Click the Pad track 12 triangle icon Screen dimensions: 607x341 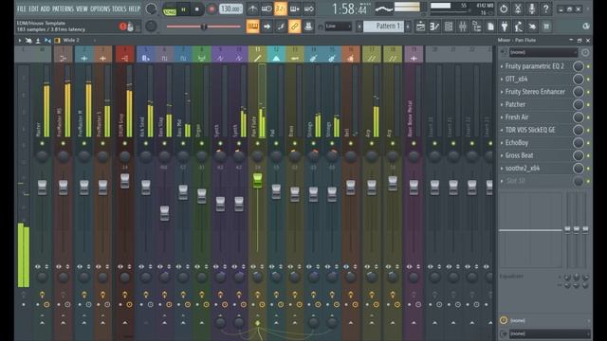[x=276, y=58]
